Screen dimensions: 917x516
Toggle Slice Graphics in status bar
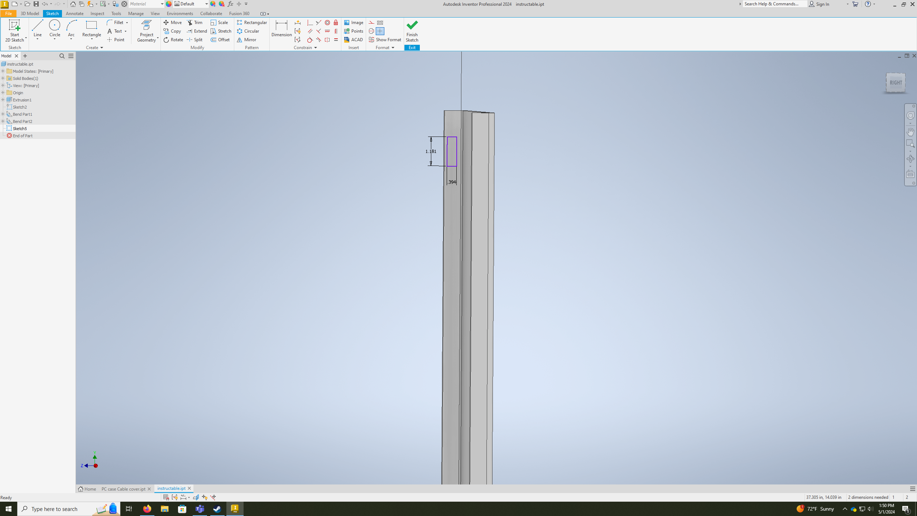(196, 497)
